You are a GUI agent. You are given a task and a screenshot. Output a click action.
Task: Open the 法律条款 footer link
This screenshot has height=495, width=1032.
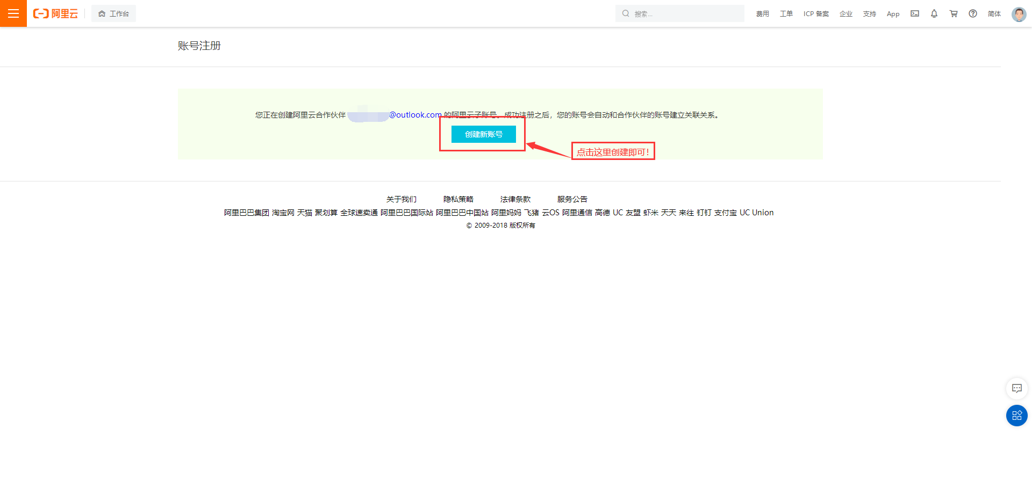pos(515,199)
